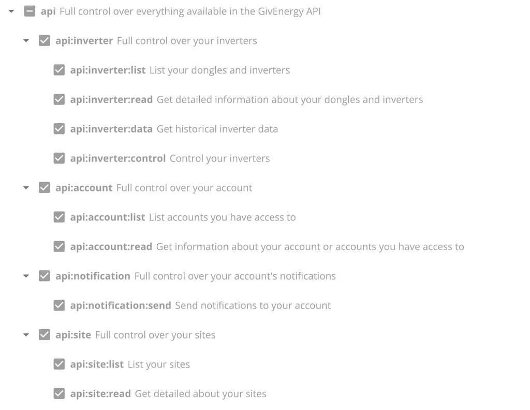Uncheck api:site:list checkbox
Viewport: 530px width, 410px height.
pos(60,364)
